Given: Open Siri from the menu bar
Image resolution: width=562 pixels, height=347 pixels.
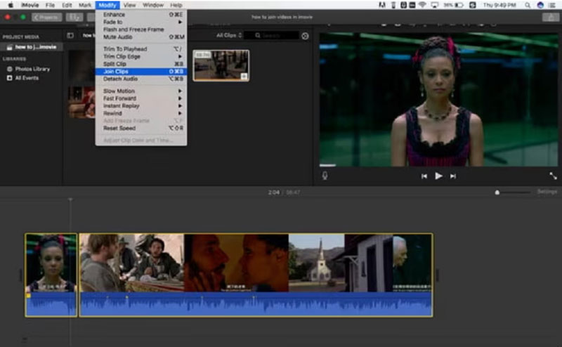Looking at the screenshot, I should (x=540, y=5).
